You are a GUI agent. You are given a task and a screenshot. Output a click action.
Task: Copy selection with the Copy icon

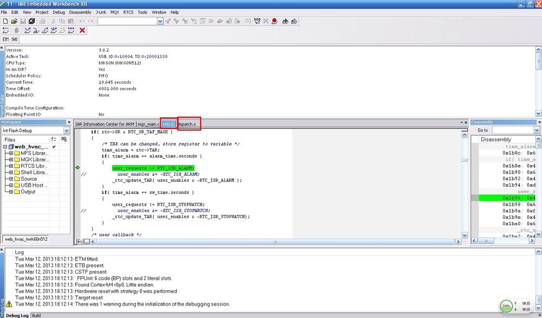62,21
